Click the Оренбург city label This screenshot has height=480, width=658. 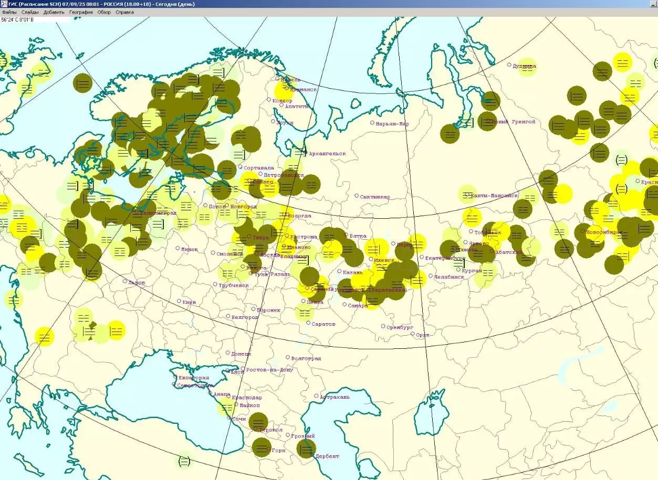pyautogui.click(x=400, y=327)
